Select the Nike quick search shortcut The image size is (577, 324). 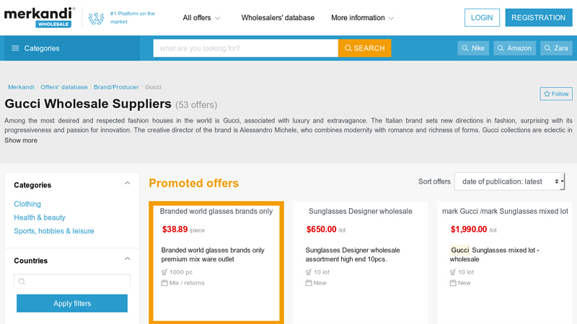(473, 48)
